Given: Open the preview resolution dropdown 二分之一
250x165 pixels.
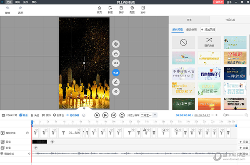Looking at the screenshot, I should click(149, 115).
